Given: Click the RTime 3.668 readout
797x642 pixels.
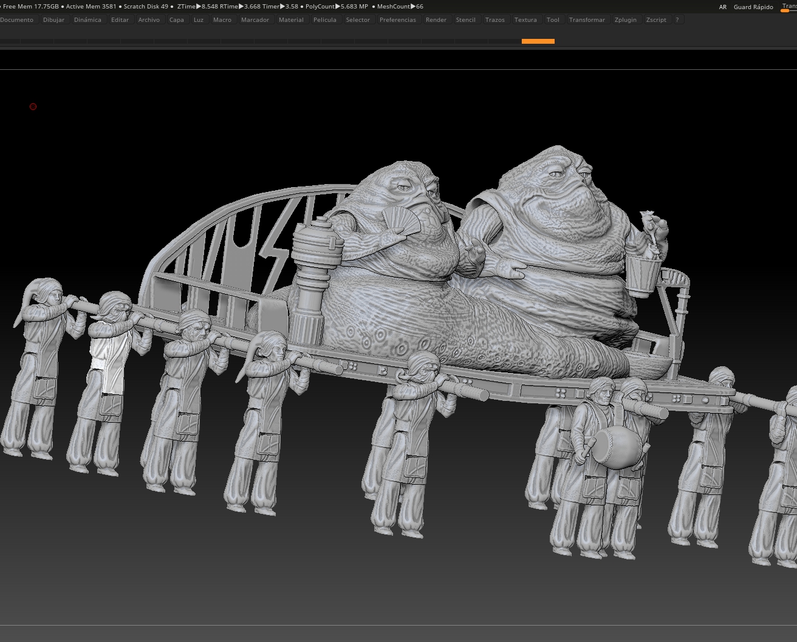Looking at the screenshot, I should (x=241, y=7).
